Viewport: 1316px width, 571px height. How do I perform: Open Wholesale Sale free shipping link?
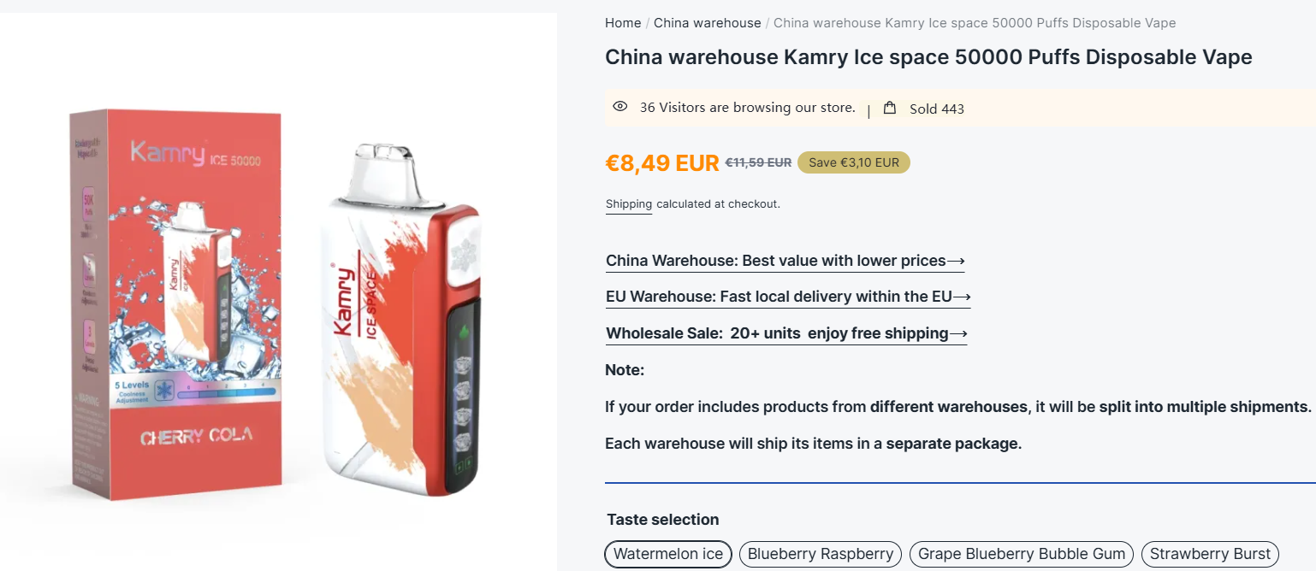point(786,333)
